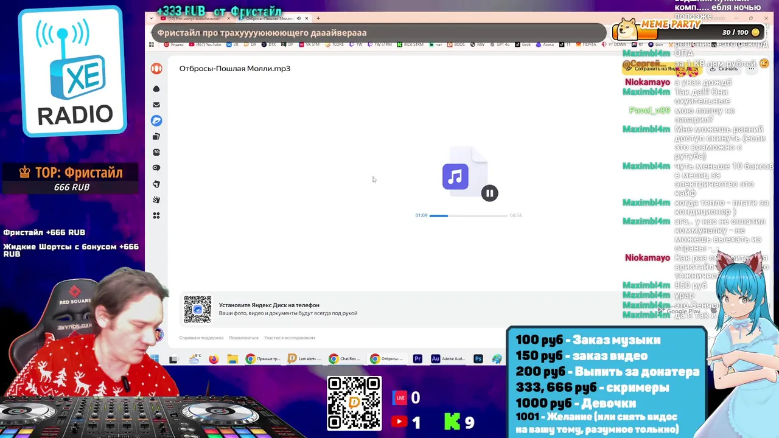Open the sidebar icon just above all-services grid
This screenshot has height=438, width=779.
click(156, 200)
